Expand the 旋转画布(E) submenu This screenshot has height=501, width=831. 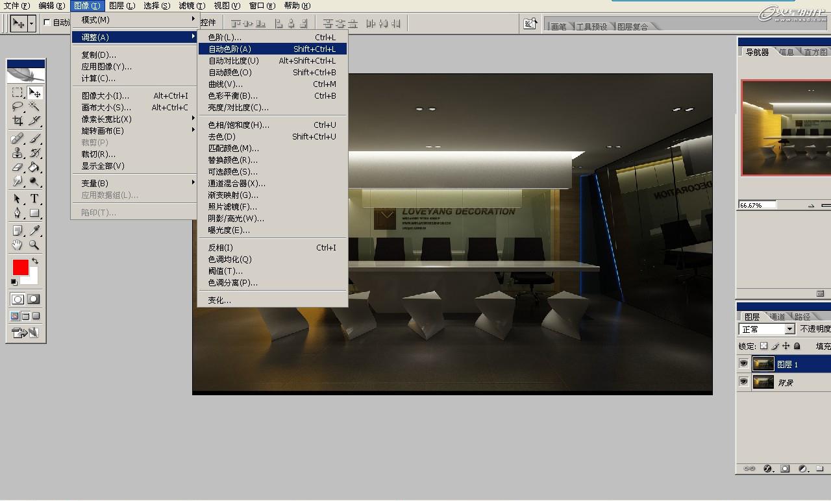pos(134,130)
